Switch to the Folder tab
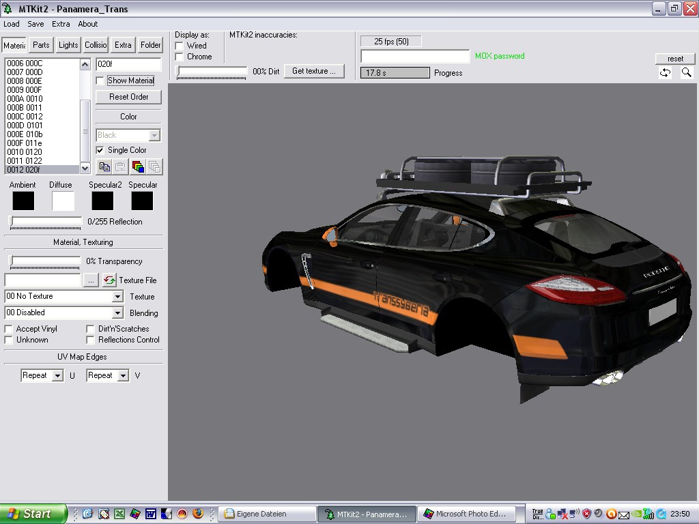Screen dimensions: 699x524 click(151, 45)
